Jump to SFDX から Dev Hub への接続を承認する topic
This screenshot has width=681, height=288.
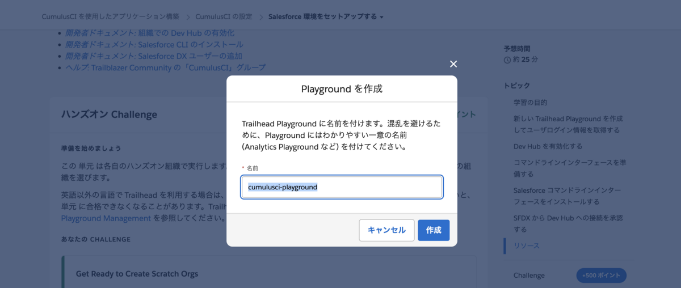click(x=567, y=223)
